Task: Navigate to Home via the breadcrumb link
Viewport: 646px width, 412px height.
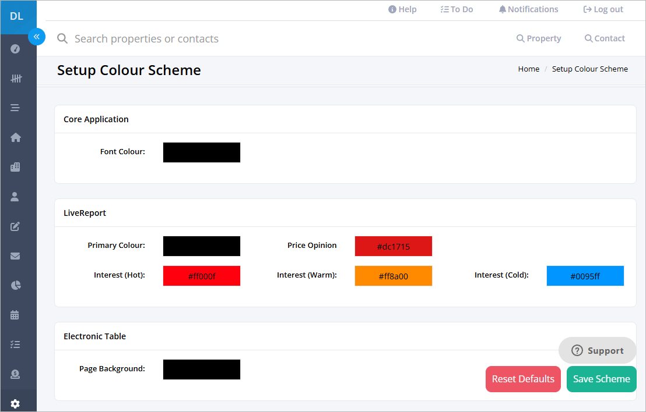Action: coord(528,69)
